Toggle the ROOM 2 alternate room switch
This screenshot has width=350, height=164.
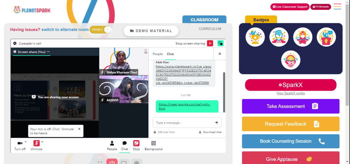coord(100,30)
